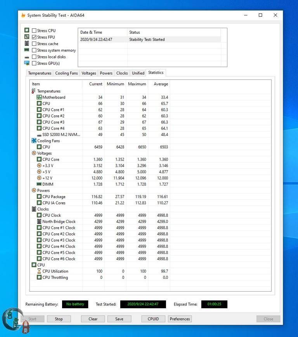Open the Voltages tab
This screenshot has width=298, height=337.
coord(89,73)
